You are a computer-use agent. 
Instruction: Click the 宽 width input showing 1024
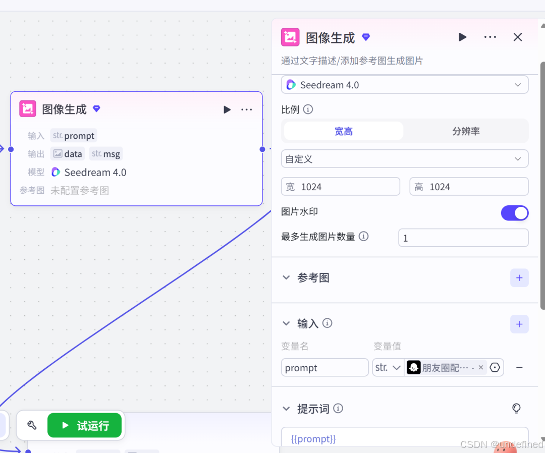[x=340, y=186]
